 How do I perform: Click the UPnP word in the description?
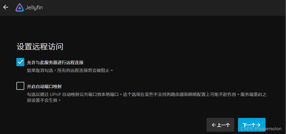(56, 95)
